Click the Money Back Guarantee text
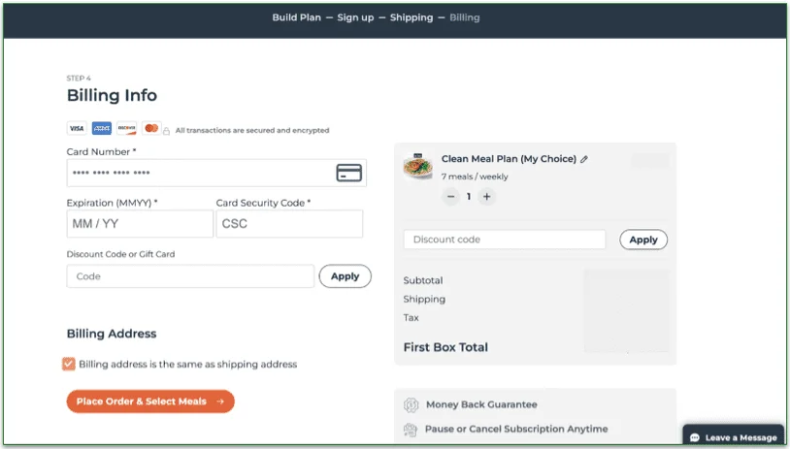The width and height of the screenshot is (790, 449). pyautogui.click(x=481, y=404)
